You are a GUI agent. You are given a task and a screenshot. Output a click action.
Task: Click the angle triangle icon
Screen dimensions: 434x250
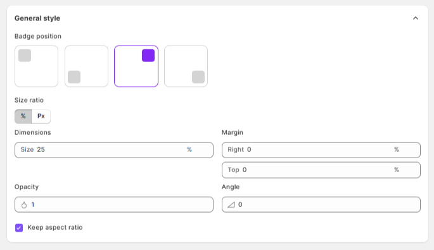click(x=231, y=205)
